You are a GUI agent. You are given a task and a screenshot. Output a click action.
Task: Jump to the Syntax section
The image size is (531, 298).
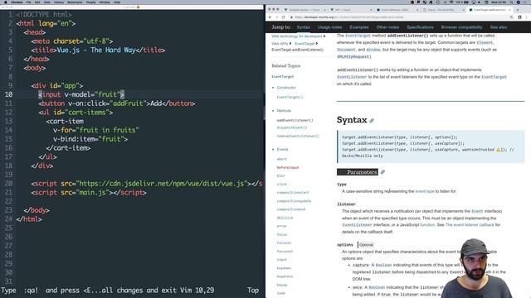pos(303,27)
